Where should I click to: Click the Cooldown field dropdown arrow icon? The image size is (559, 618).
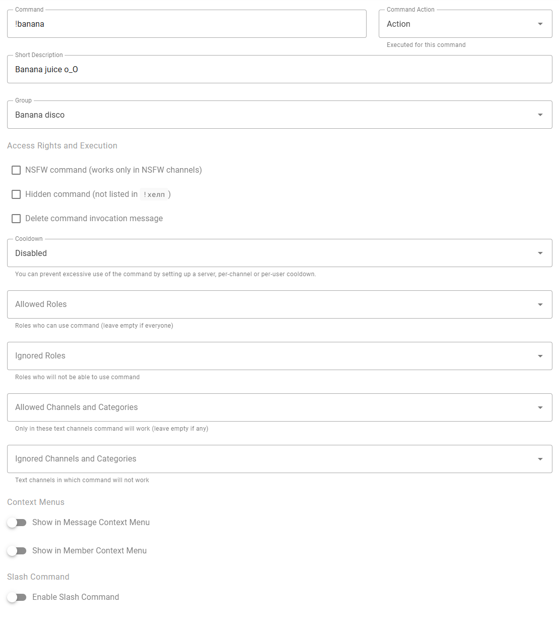pyautogui.click(x=540, y=253)
